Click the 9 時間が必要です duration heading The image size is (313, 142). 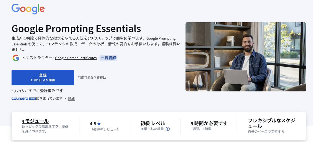coord(209,123)
